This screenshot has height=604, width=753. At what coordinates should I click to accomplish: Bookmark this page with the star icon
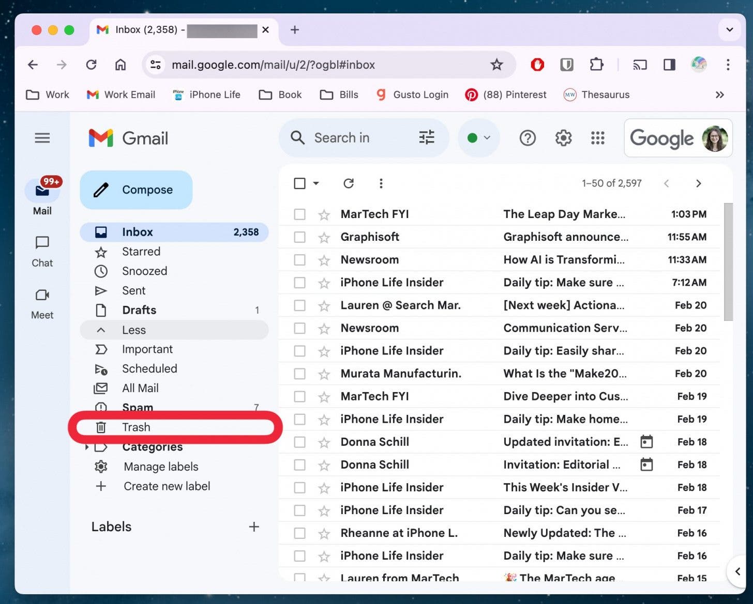[496, 65]
